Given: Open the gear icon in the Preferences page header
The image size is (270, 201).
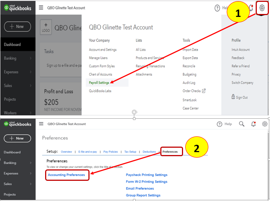Looking at the screenshot, I should [264, 124].
